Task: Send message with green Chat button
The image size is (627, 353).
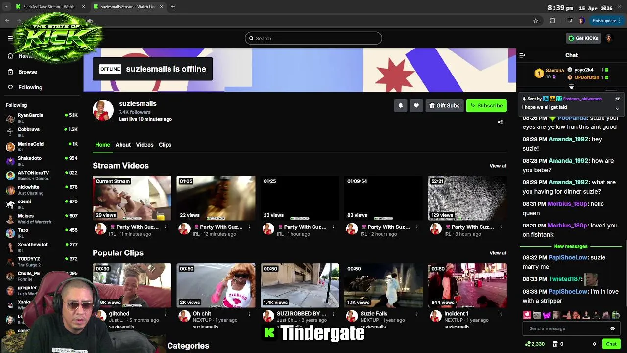Action: click(611, 344)
